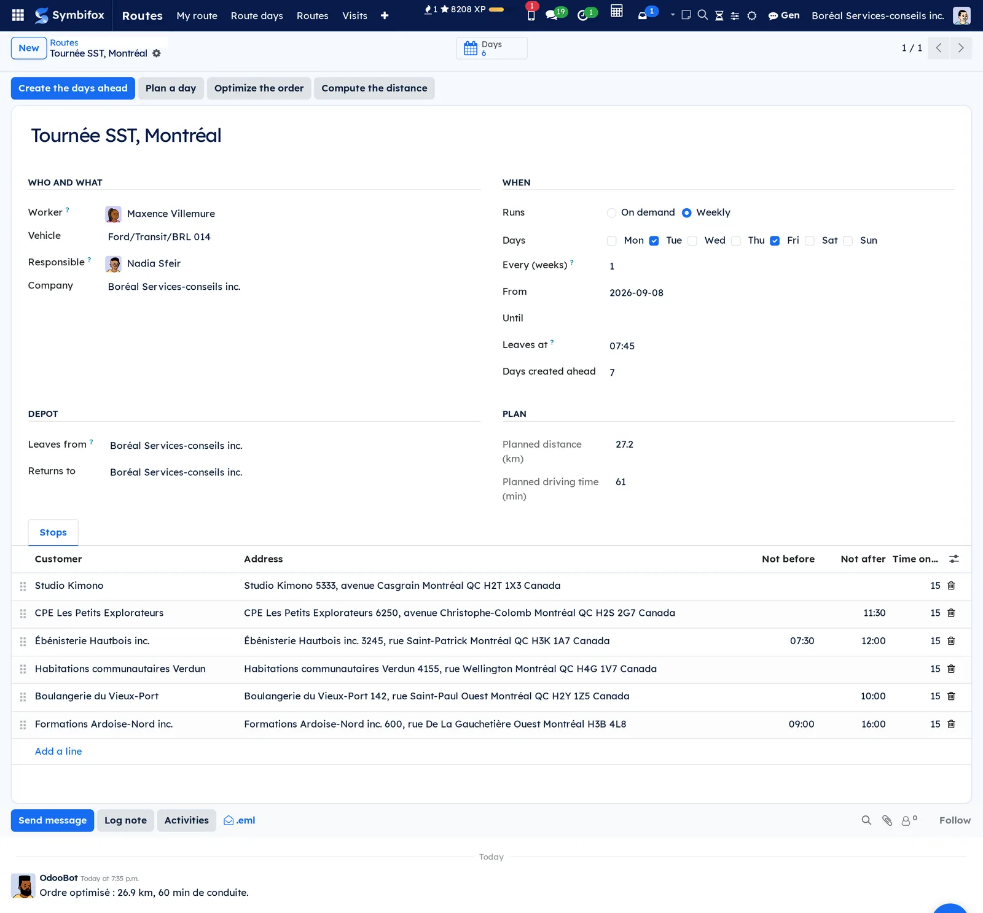Open the apps grid menu
This screenshot has height=913, width=983.
(x=18, y=15)
